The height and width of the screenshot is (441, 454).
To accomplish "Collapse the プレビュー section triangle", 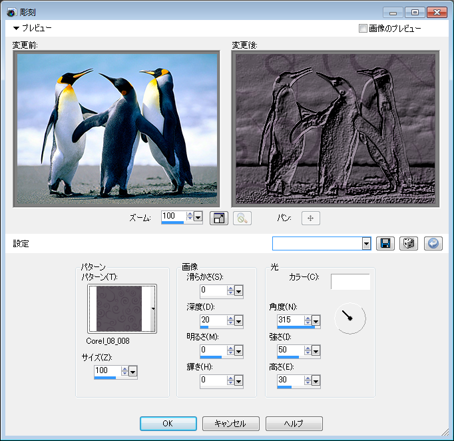I will click(x=17, y=29).
